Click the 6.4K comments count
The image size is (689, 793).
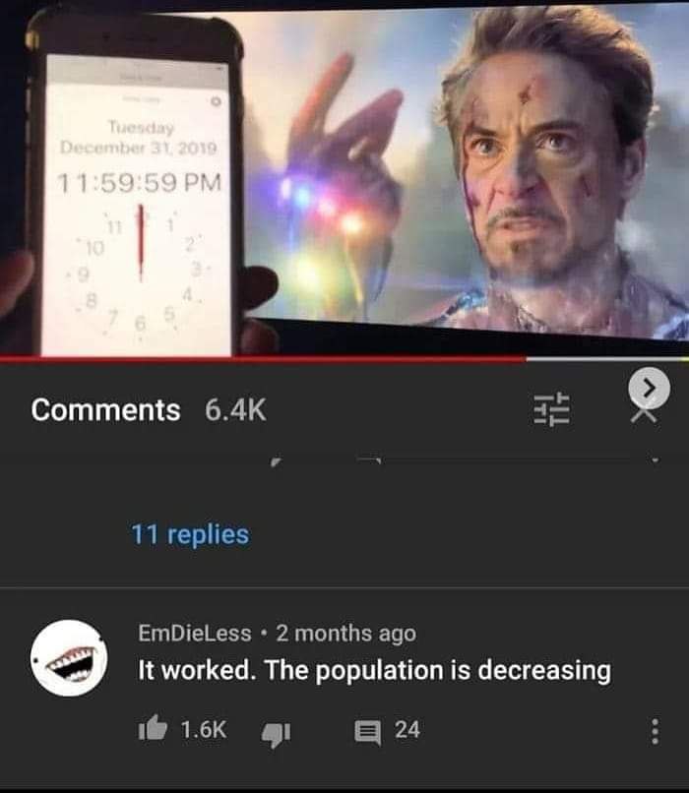[x=235, y=409]
